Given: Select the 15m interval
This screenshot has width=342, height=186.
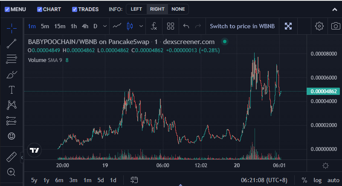Looking at the screenshot, I should click(60, 26).
